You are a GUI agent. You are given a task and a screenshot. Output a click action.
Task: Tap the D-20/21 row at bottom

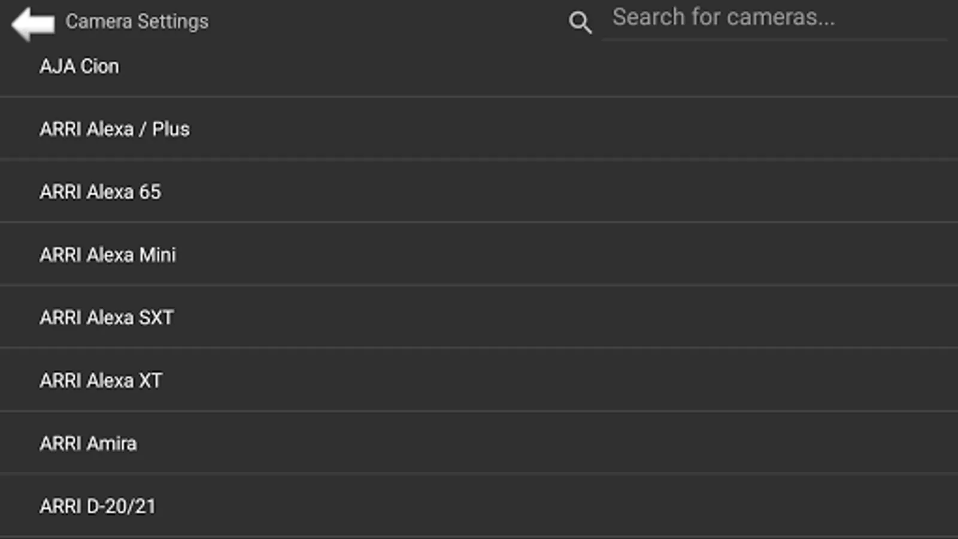pos(479,505)
